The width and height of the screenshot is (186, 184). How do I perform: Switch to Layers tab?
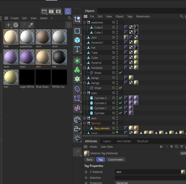[x=107, y=141]
